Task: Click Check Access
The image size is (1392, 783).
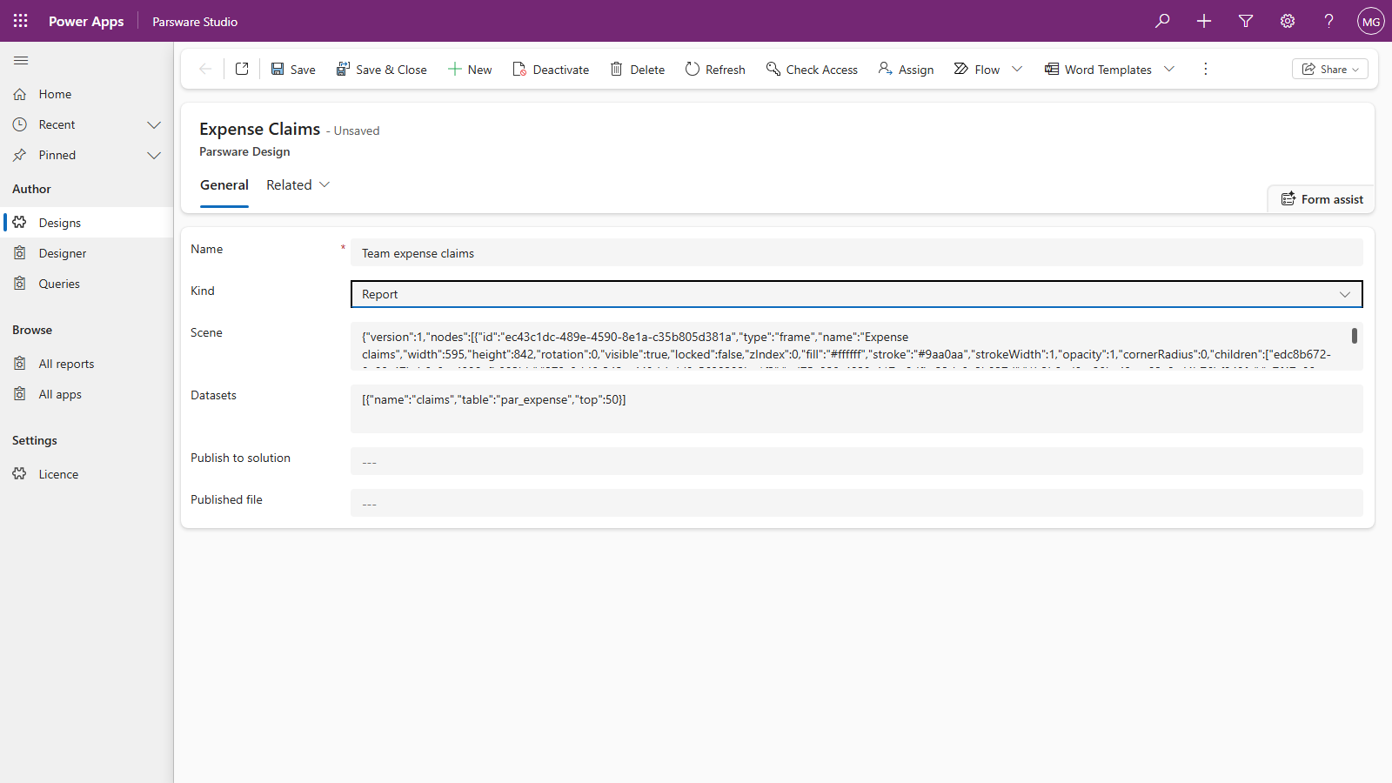Action: click(812, 69)
